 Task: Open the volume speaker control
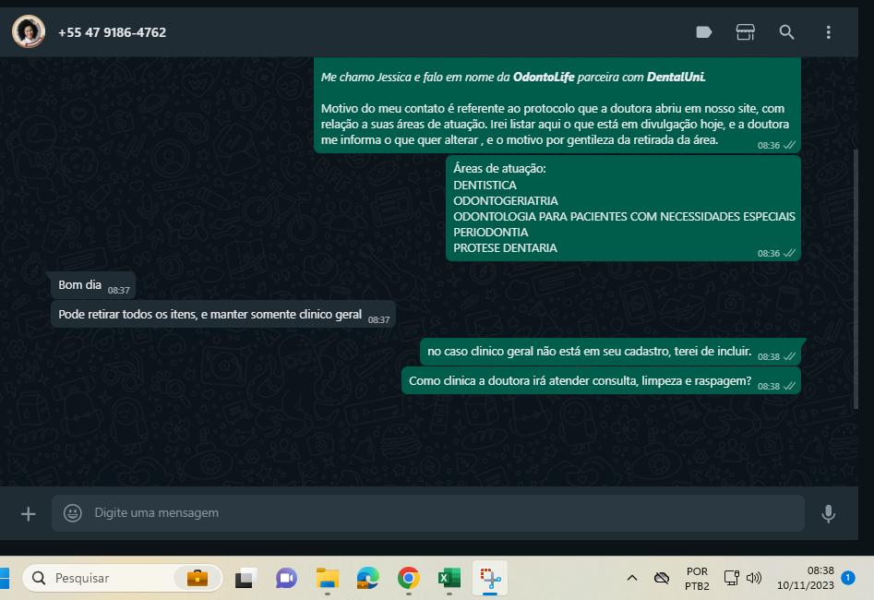754,578
